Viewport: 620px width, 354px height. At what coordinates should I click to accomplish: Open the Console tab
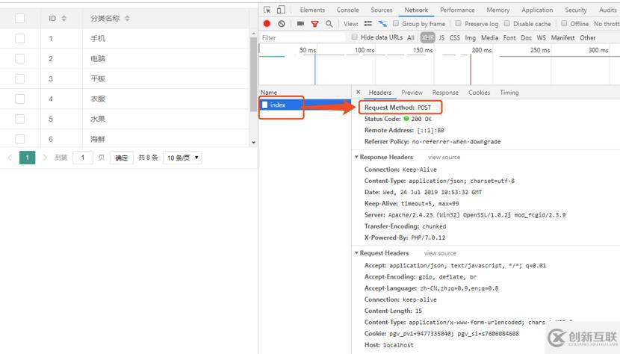(347, 10)
